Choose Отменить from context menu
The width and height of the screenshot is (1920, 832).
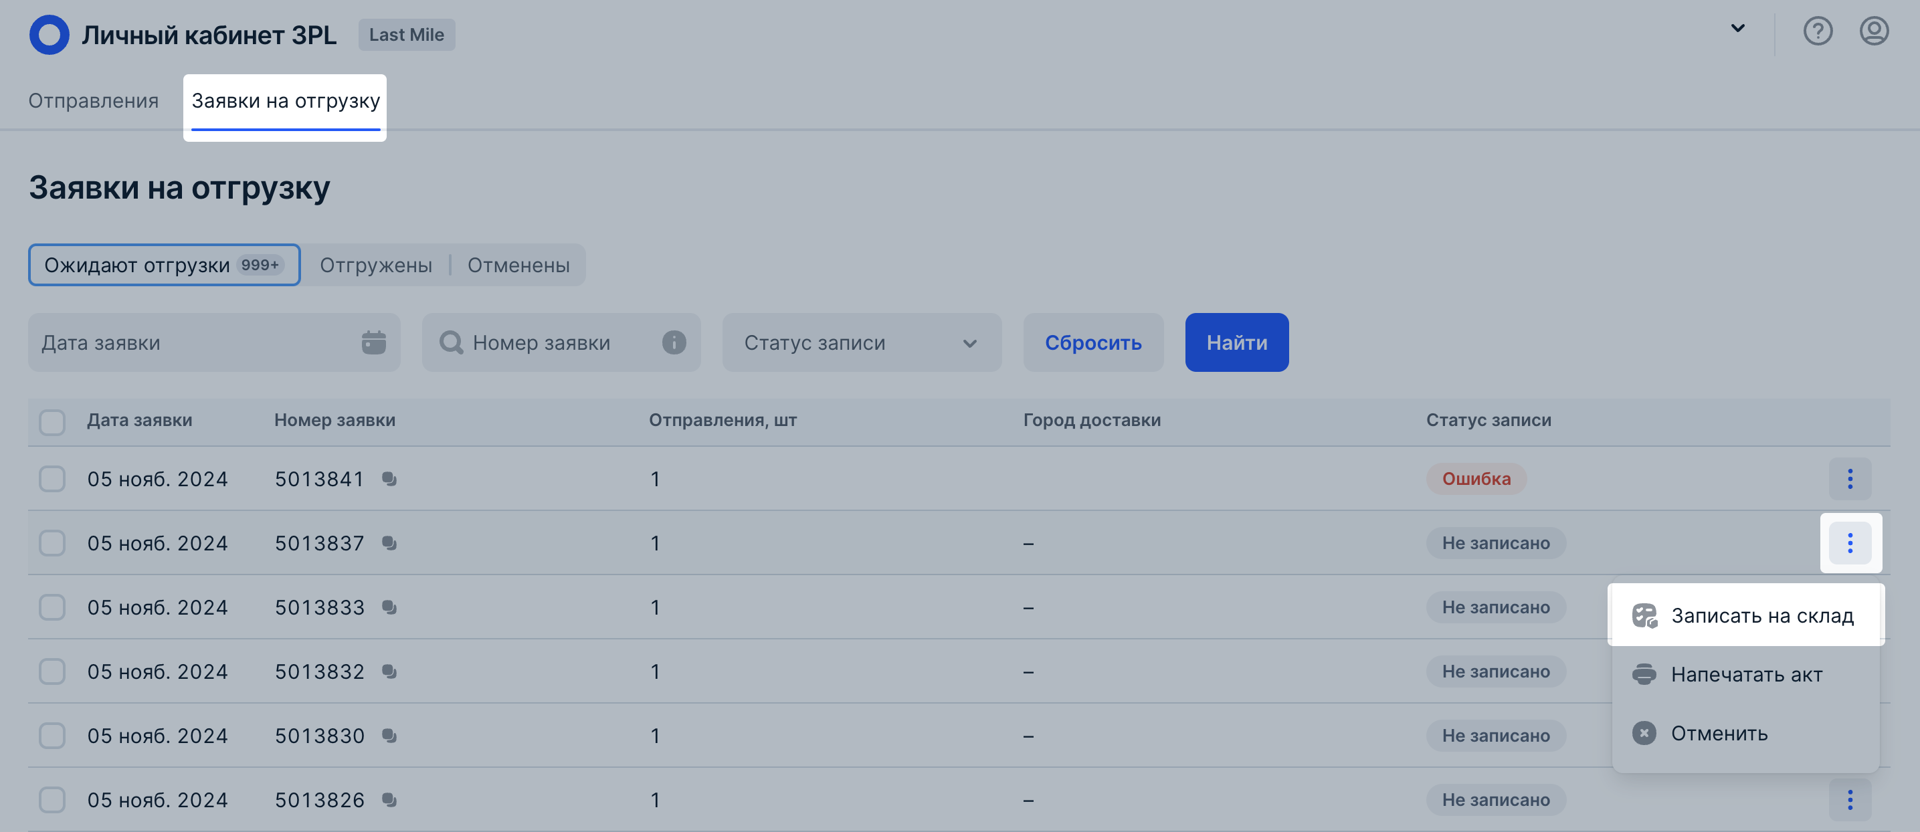click(1745, 733)
